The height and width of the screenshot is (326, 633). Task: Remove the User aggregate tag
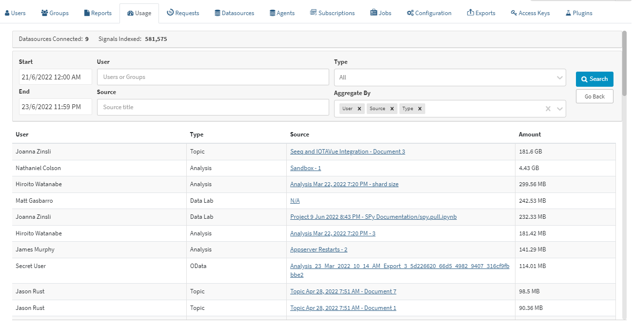coord(359,109)
